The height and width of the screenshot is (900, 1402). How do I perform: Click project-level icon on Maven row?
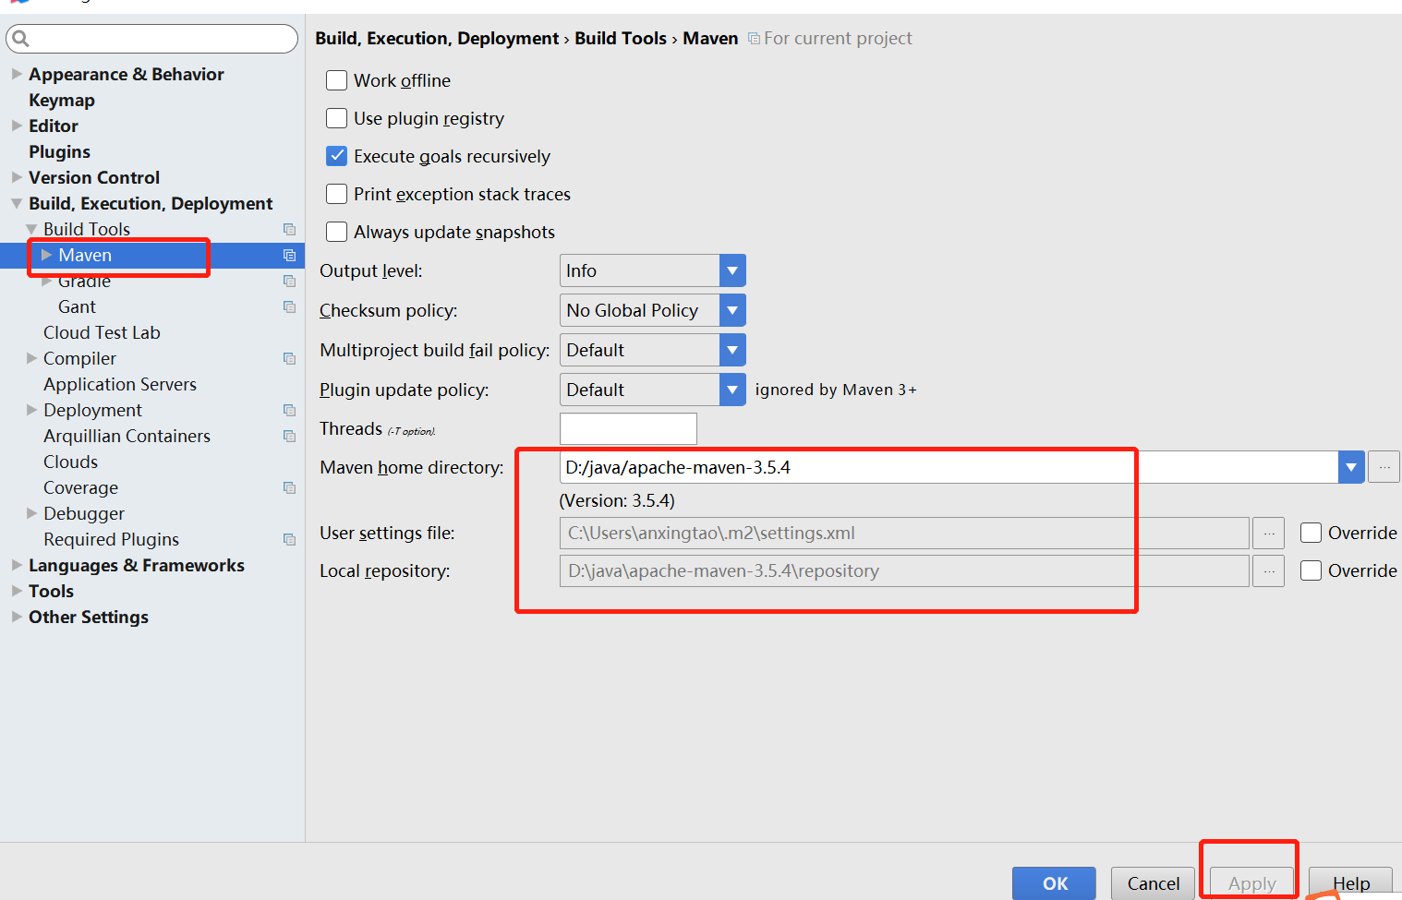click(289, 255)
